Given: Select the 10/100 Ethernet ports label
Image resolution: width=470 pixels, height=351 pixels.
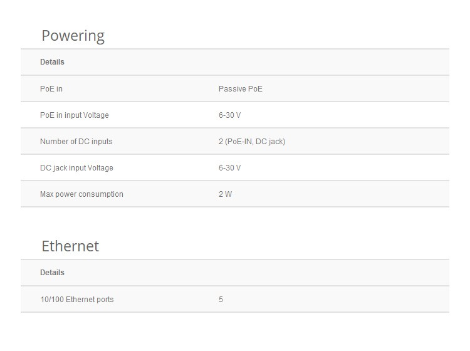Looking at the screenshot, I should click(x=76, y=300).
